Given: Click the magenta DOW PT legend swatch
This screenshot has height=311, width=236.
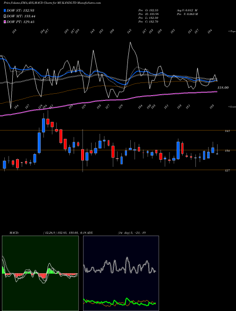Looking at the screenshot, I should [x=5, y=22].
